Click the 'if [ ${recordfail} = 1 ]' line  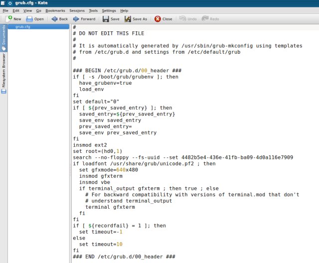(119, 226)
